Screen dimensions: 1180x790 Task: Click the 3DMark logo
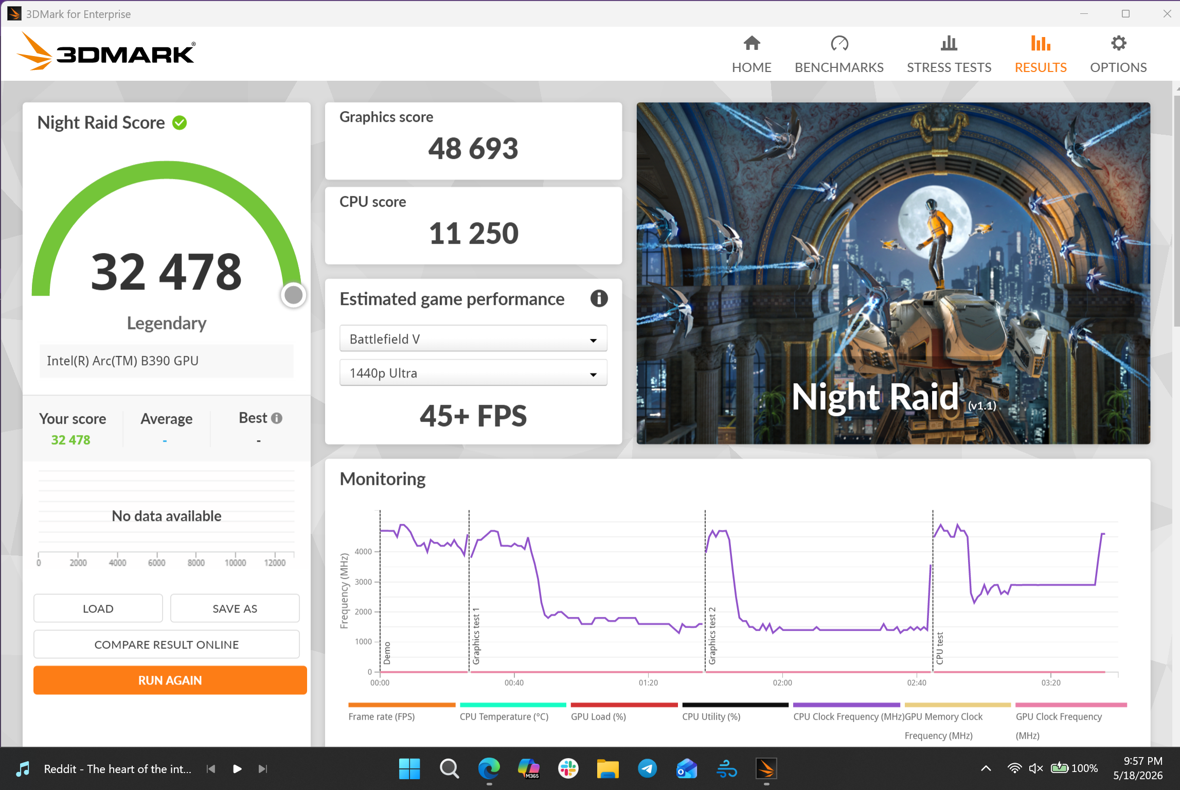[106, 52]
